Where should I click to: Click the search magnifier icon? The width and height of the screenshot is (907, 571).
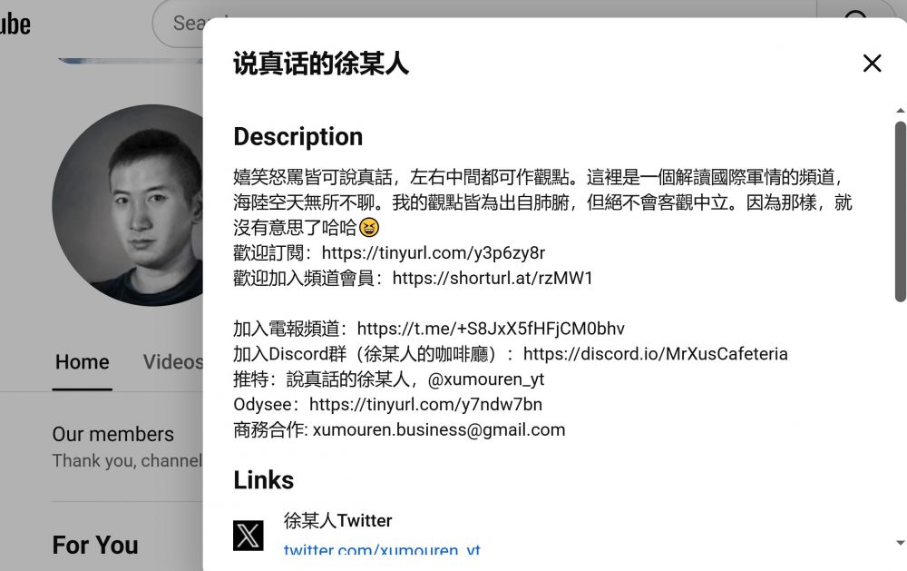click(855, 13)
